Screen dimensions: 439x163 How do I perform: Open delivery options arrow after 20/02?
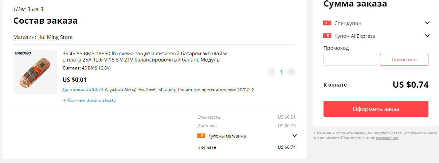(253, 90)
